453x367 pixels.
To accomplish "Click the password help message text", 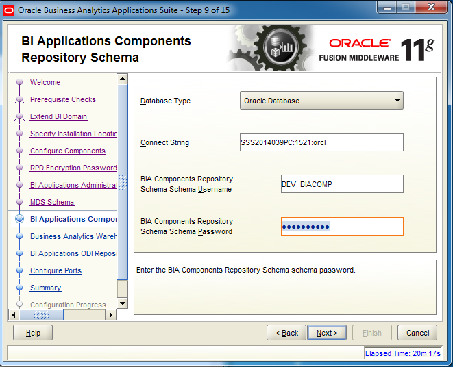I will tap(246, 270).
